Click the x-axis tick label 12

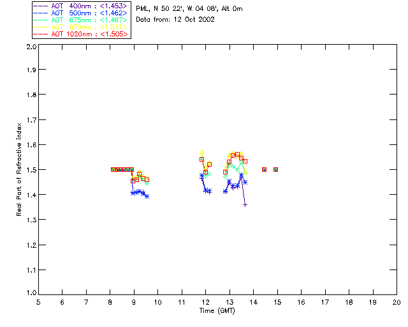(x=205, y=302)
